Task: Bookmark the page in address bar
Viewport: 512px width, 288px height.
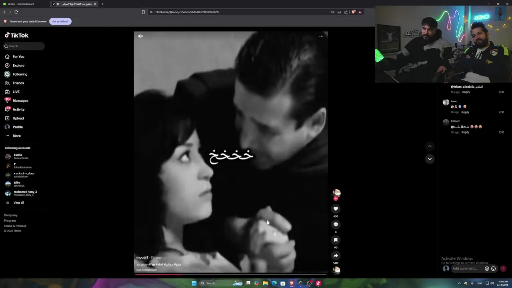Action: click(x=143, y=12)
